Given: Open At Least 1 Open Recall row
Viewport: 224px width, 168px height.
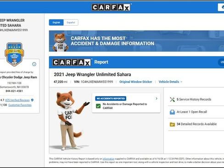Looking at the screenshot, I should 196,112.
